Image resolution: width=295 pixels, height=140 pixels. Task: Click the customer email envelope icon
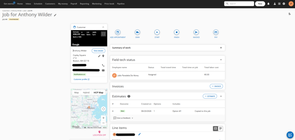(x=103, y=70)
